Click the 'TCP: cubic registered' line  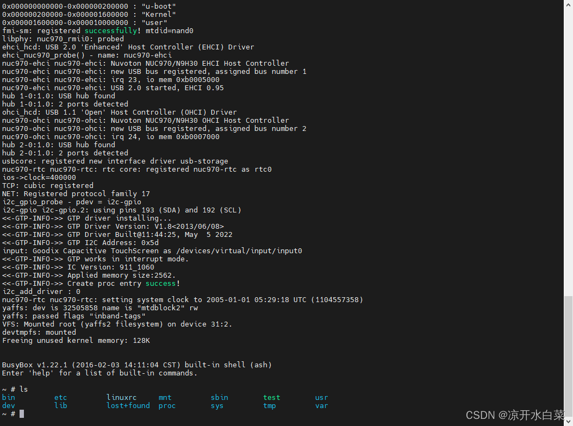coord(48,186)
